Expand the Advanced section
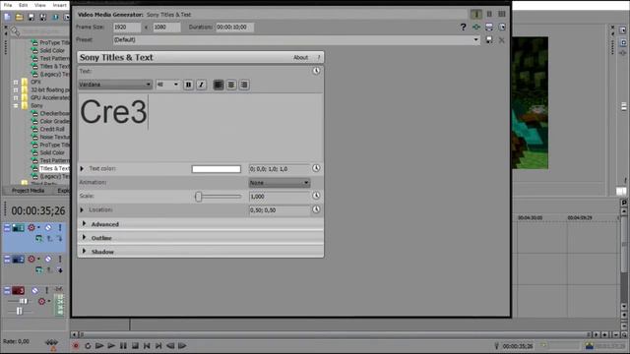 [84, 223]
